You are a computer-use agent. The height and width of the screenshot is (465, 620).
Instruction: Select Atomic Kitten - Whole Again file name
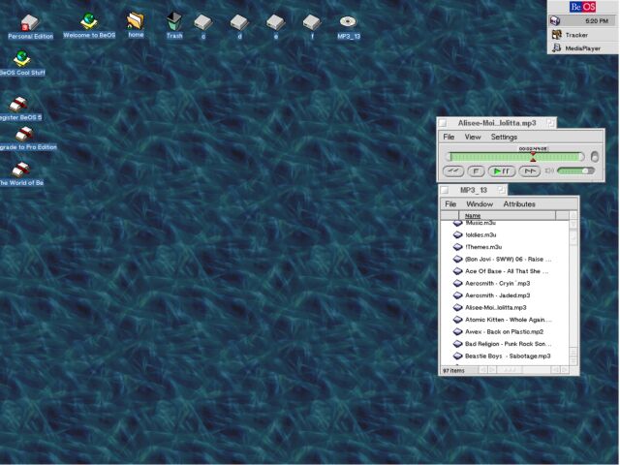pos(508,320)
